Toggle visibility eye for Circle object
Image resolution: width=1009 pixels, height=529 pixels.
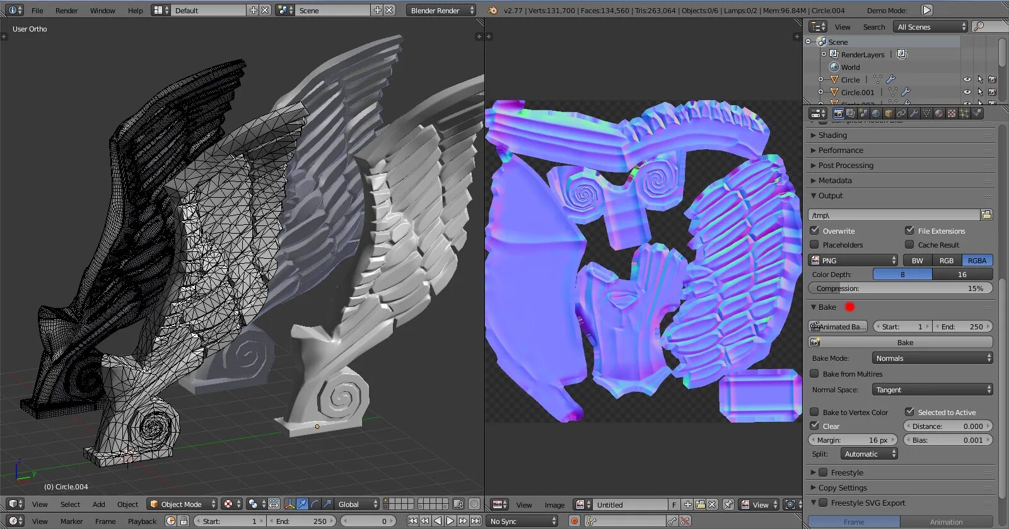click(967, 79)
